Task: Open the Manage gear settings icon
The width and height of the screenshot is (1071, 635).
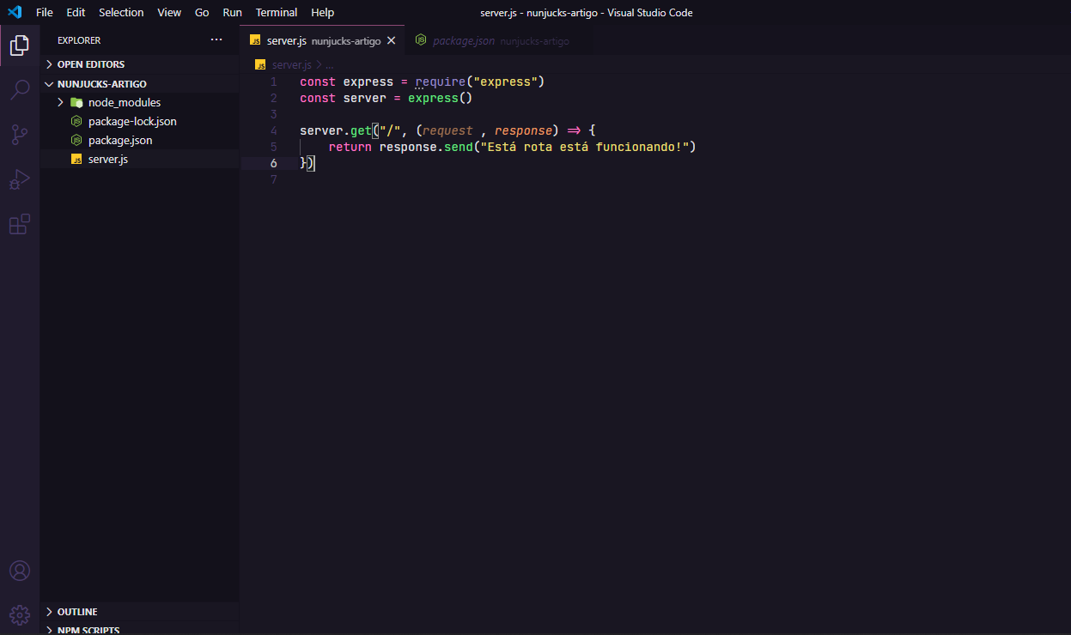Action: pyautogui.click(x=20, y=615)
